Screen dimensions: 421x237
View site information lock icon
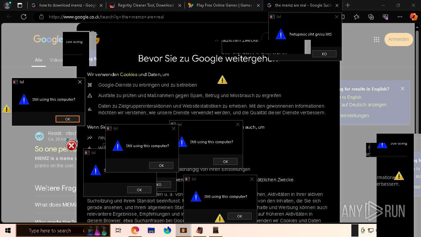[x=41, y=17]
